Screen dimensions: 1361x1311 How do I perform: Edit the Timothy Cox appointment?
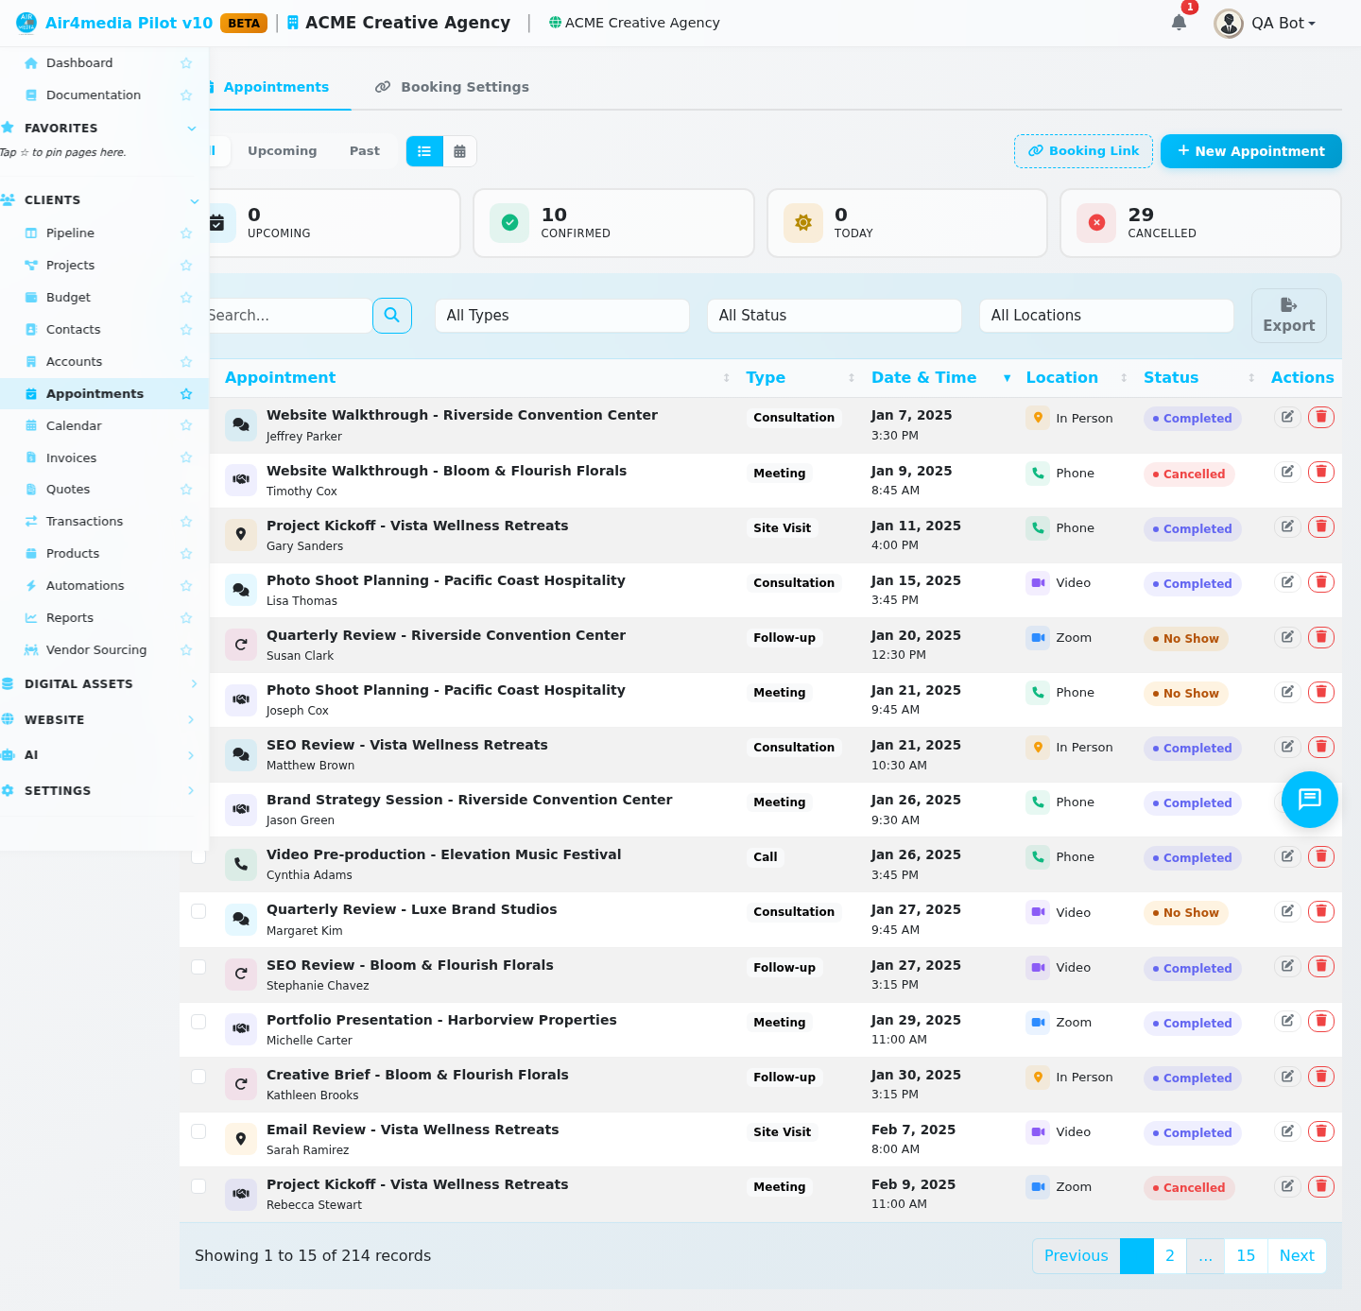[1287, 472]
